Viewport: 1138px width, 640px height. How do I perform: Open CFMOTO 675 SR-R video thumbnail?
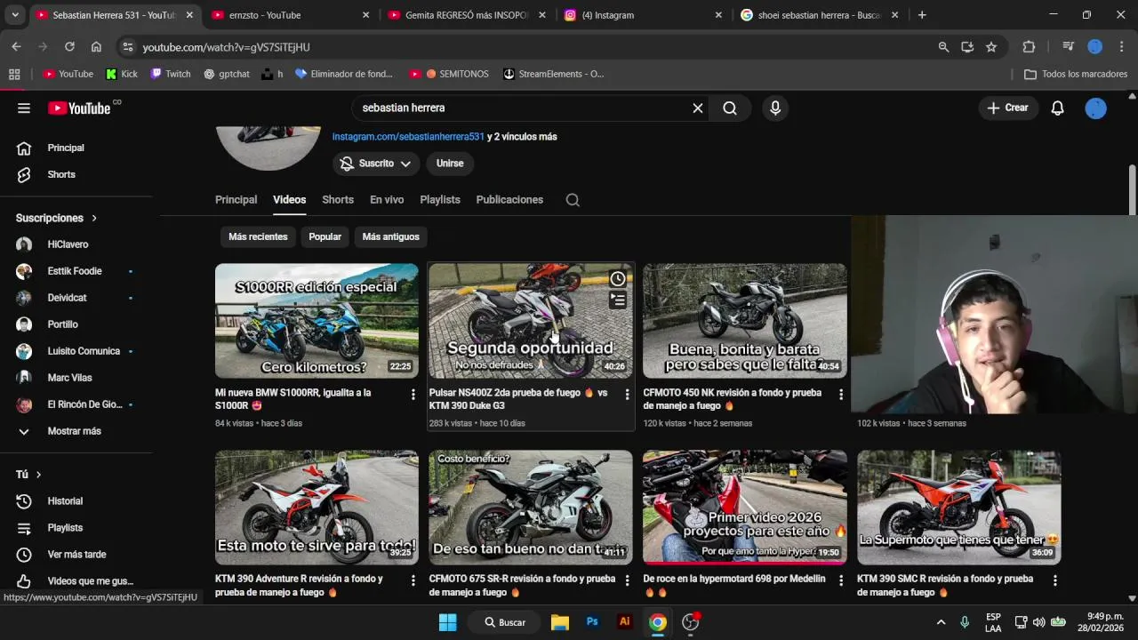point(531,508)
